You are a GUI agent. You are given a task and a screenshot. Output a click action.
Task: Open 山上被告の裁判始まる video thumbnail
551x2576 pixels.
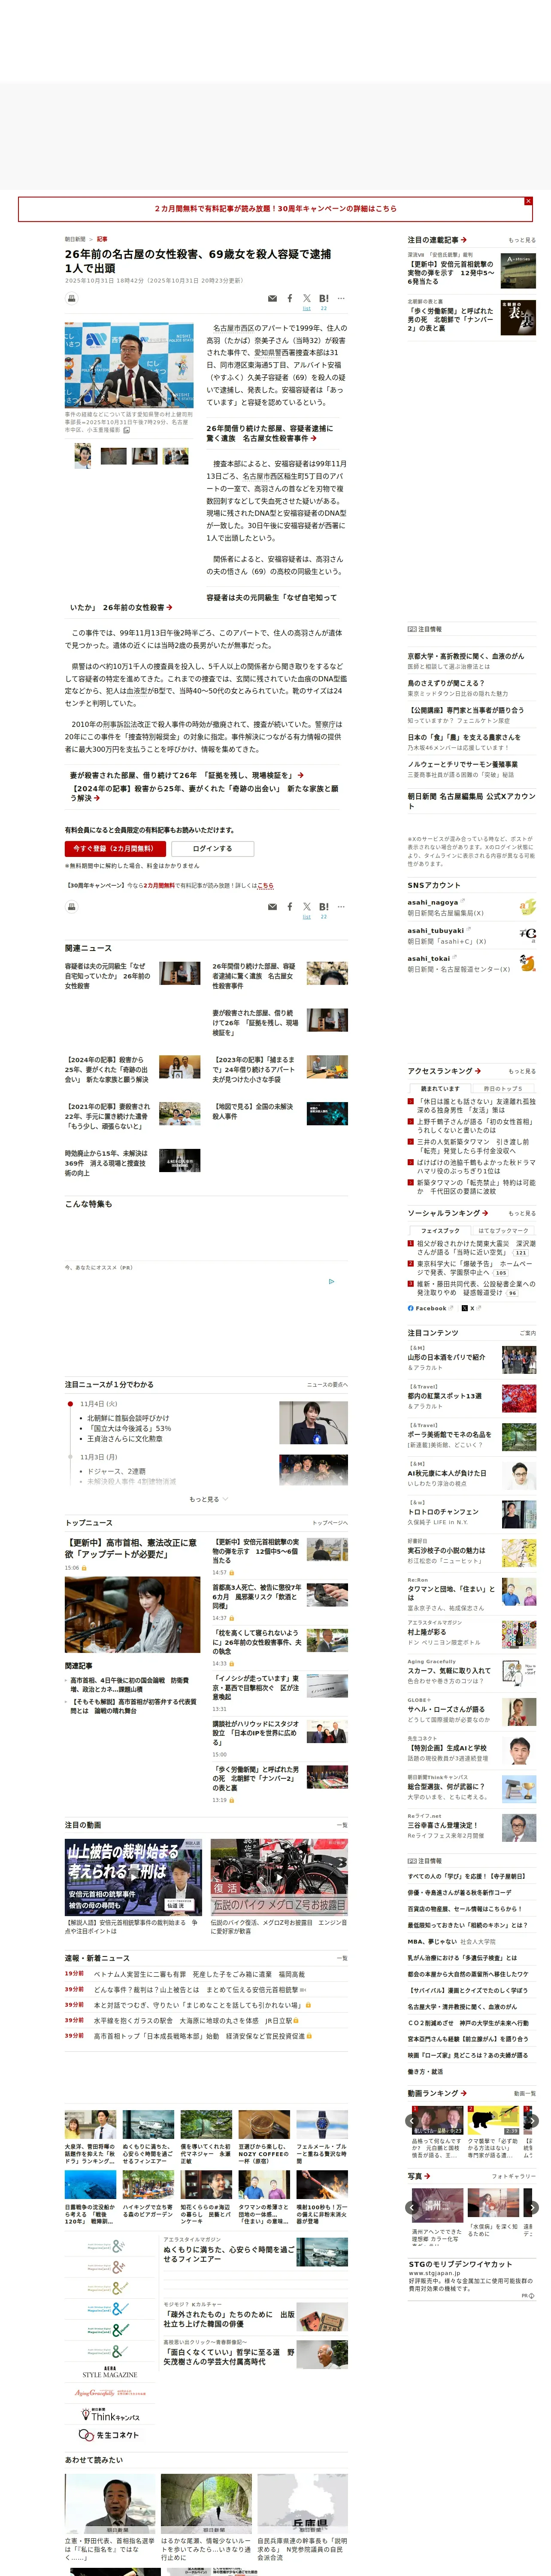[133, 1877]
